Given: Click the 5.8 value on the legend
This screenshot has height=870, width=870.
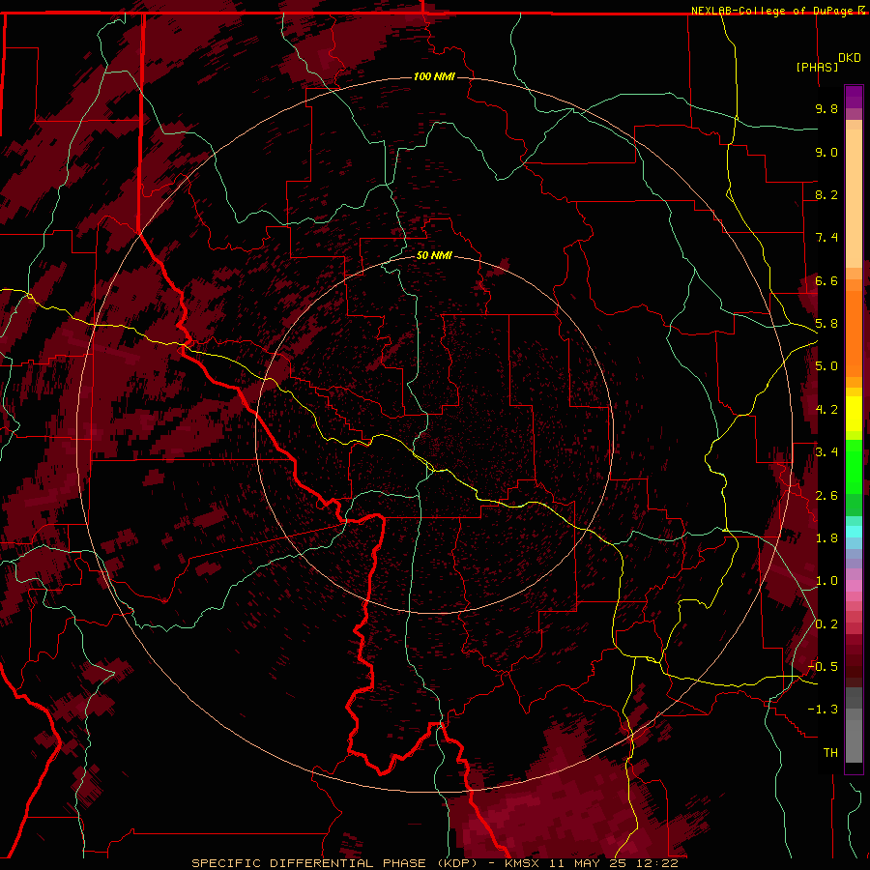Looking at the screenshot, I should pos(826,324).
